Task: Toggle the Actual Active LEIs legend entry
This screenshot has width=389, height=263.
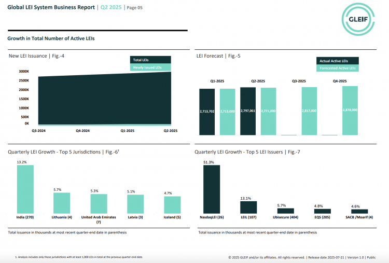Action: (337, 61)
